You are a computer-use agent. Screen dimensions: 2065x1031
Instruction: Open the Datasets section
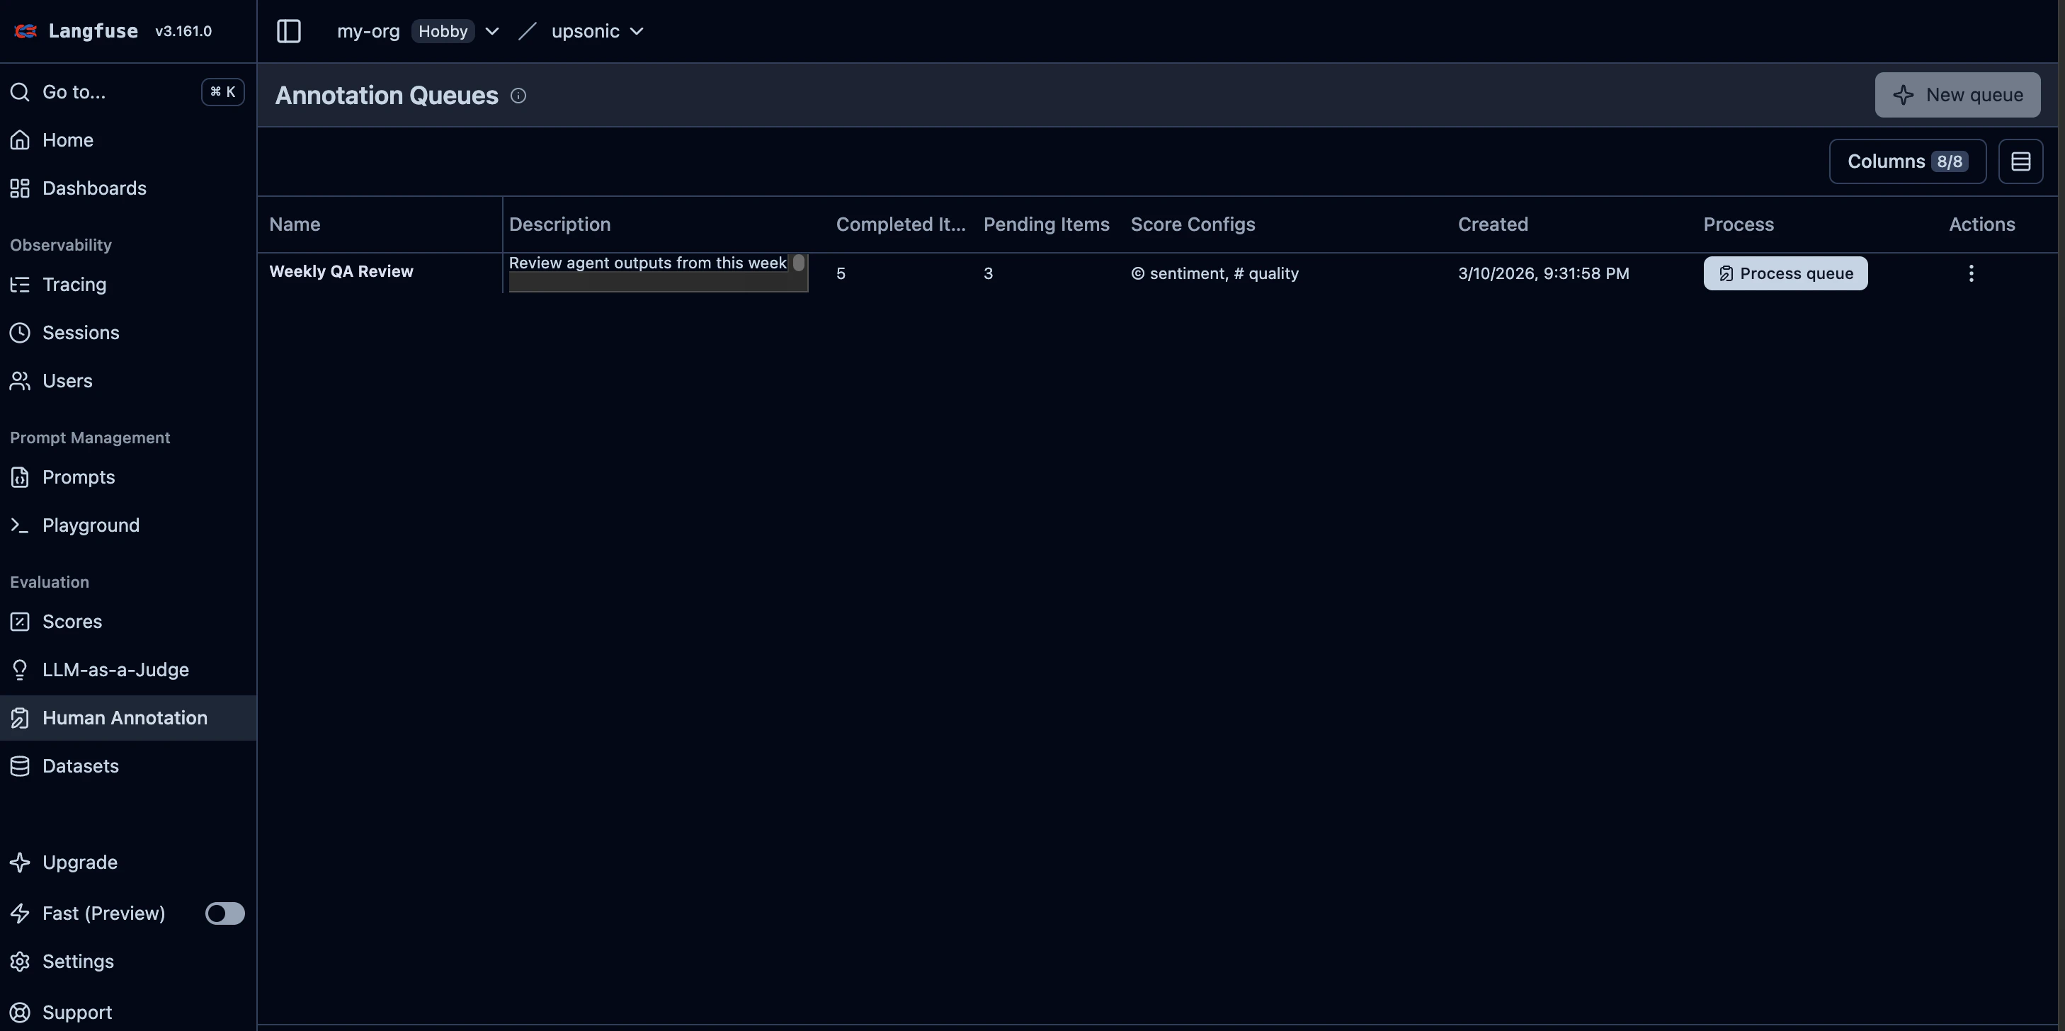[x=81, y=765]
